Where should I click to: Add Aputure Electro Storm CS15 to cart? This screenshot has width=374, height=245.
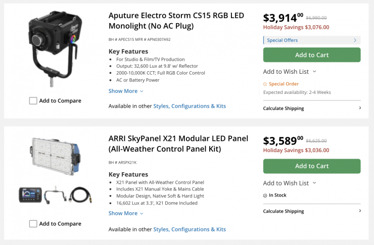coord(312,55)
